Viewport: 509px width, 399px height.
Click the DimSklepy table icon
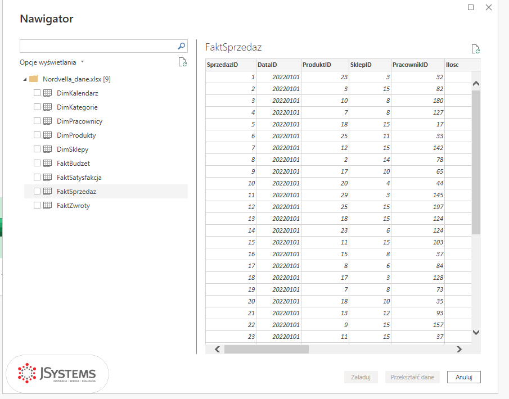tap(47, 149)
